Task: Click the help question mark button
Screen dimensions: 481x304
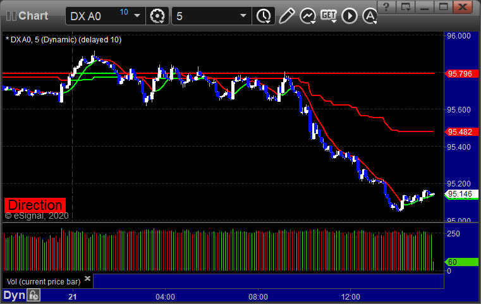Action: [386, 7]
